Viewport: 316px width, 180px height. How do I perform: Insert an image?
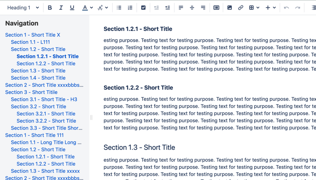[229, 8]
